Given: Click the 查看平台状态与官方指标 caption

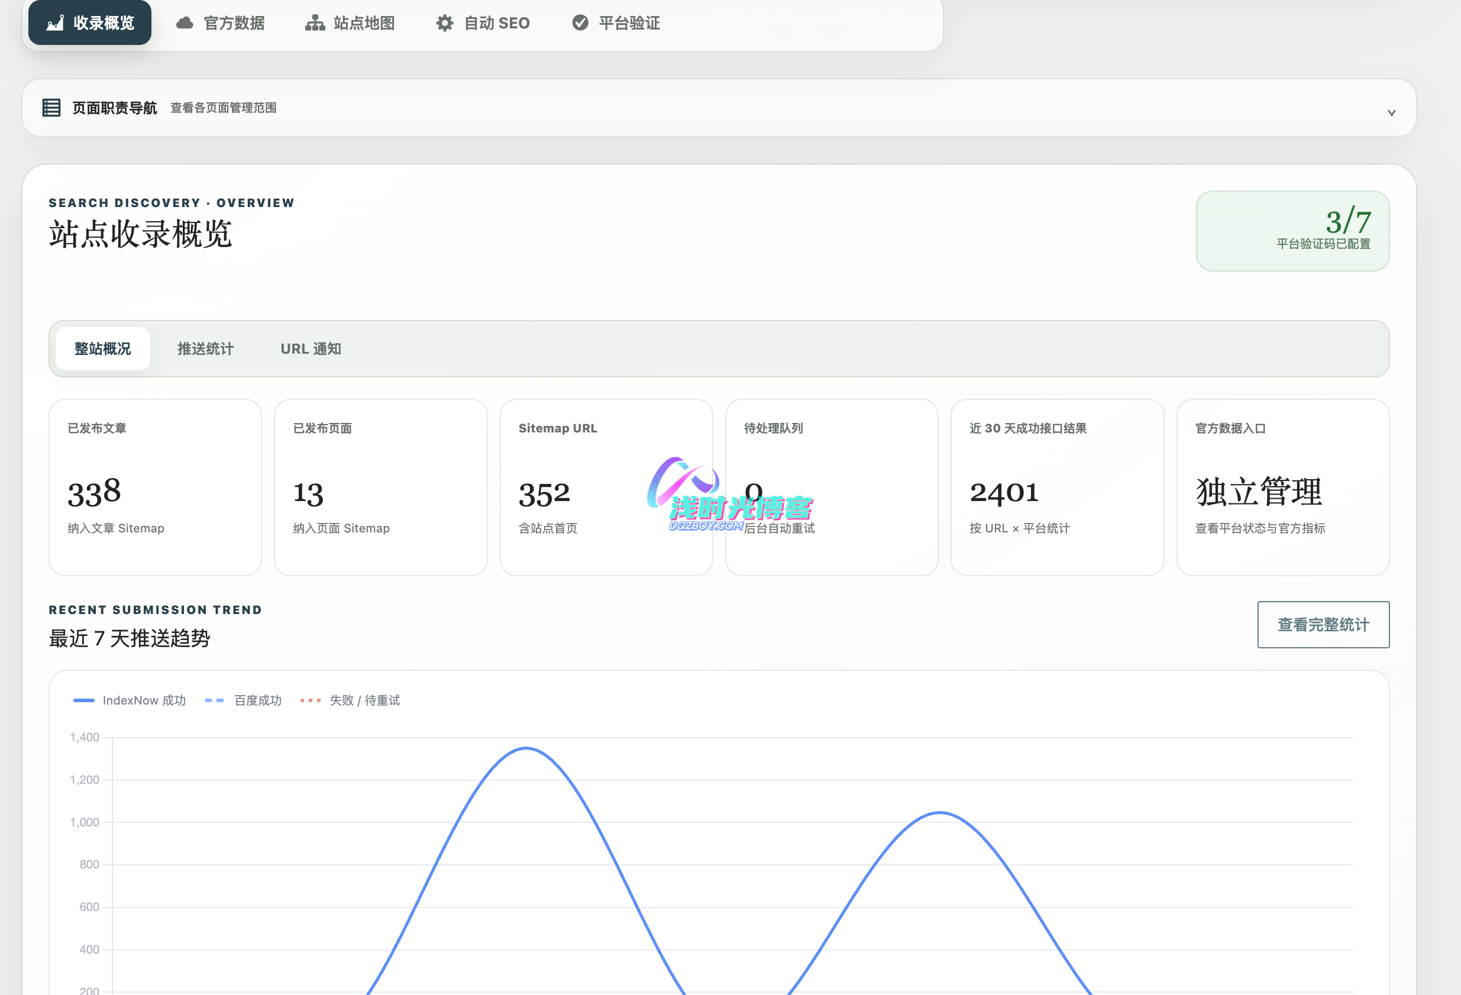Looking at the screenshot, I should (1260, 529).
